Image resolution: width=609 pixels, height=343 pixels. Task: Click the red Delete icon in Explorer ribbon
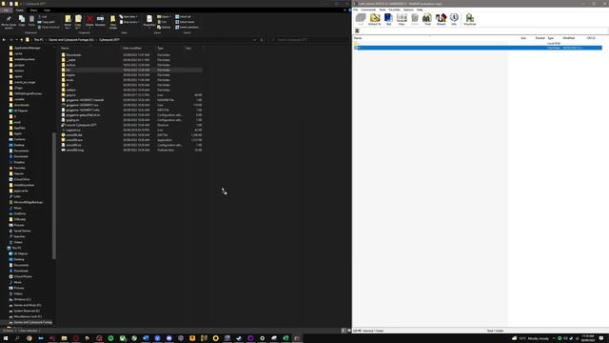[x=89, y=21]
